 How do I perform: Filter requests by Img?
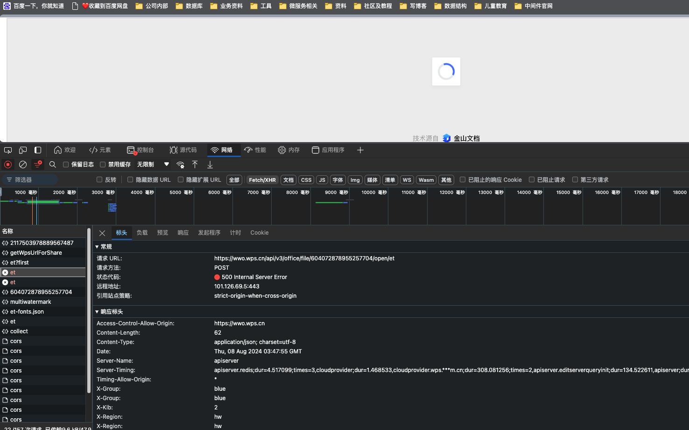(355, 180)
